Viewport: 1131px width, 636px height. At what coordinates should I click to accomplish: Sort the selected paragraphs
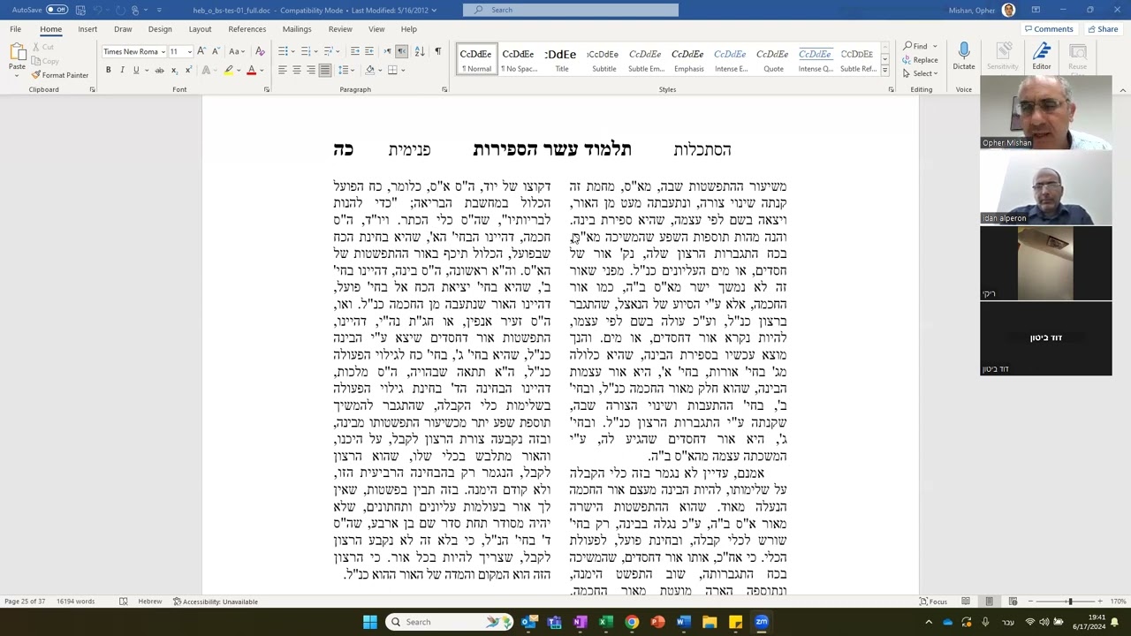(420, 51)
